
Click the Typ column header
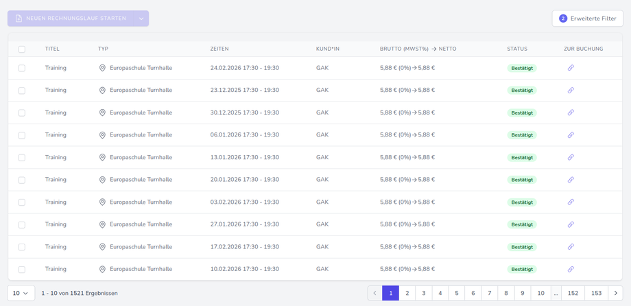click(x=103, y=49)
